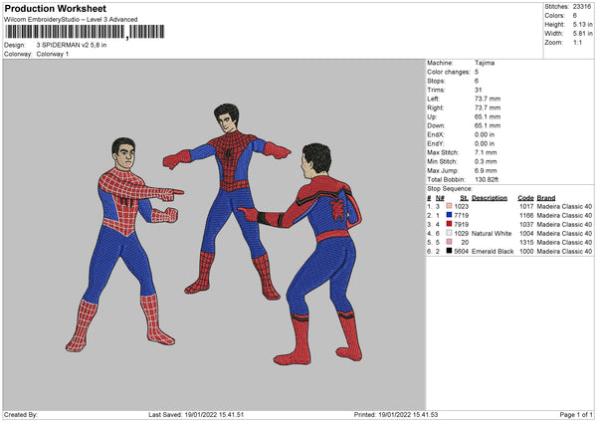Click thread code '1037' in row 3
Screen dimensions: 597x422
tap(526, 224)
